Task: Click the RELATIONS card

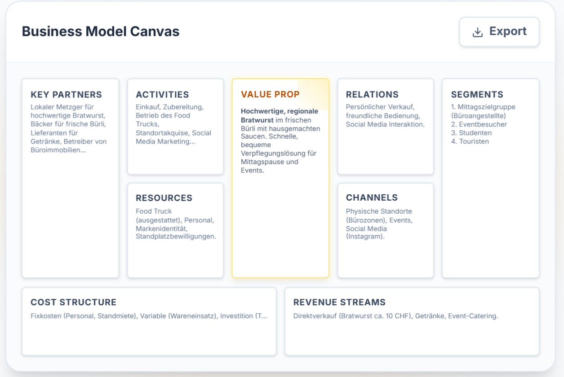Action: click(385, 126)
